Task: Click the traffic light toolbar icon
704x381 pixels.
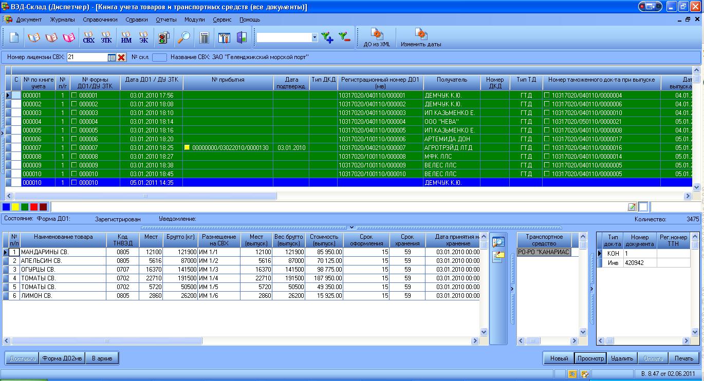Action: pos(164,37)
